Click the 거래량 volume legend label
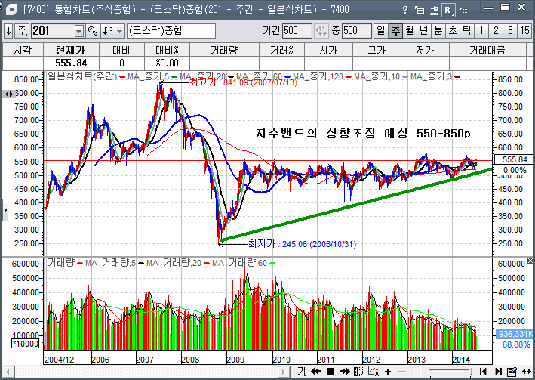The width and height of the screenshot is (535, 380). click(61, 263)
